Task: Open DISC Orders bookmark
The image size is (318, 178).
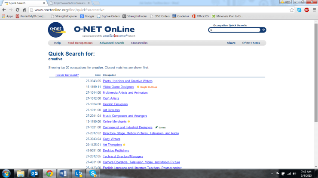Action: (x=160, y=16)
